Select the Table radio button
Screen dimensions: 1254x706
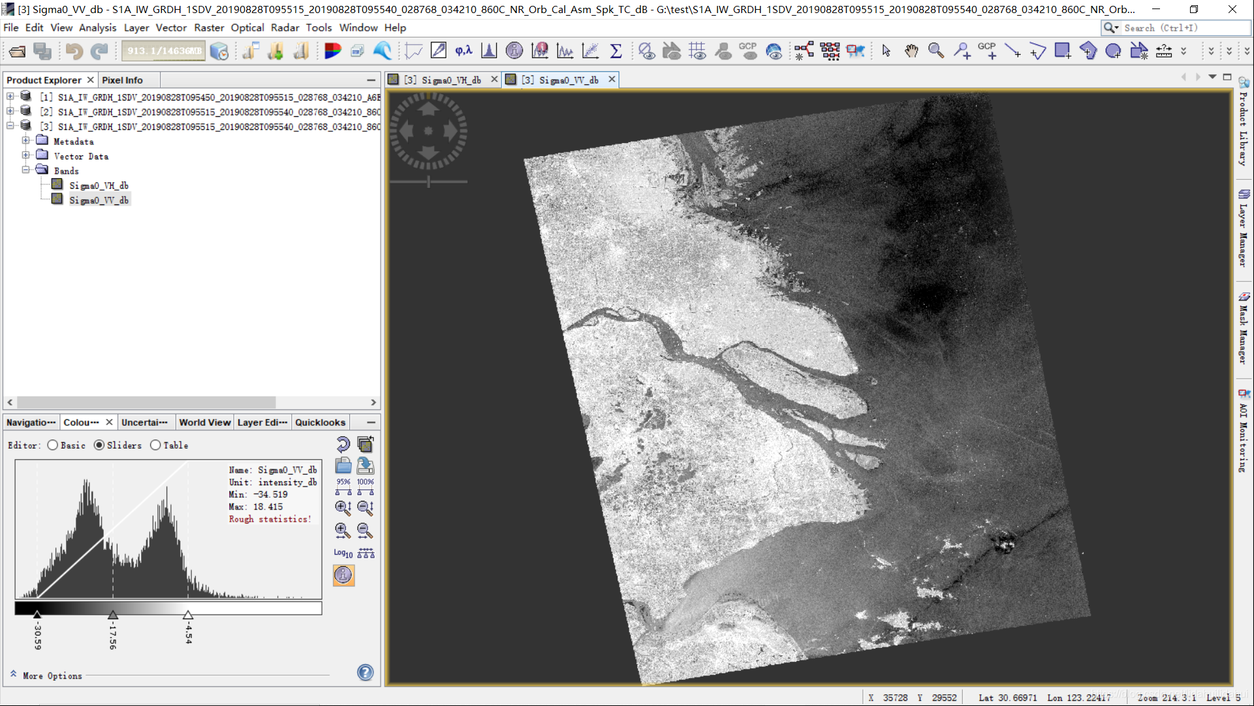tap(156, 445)
